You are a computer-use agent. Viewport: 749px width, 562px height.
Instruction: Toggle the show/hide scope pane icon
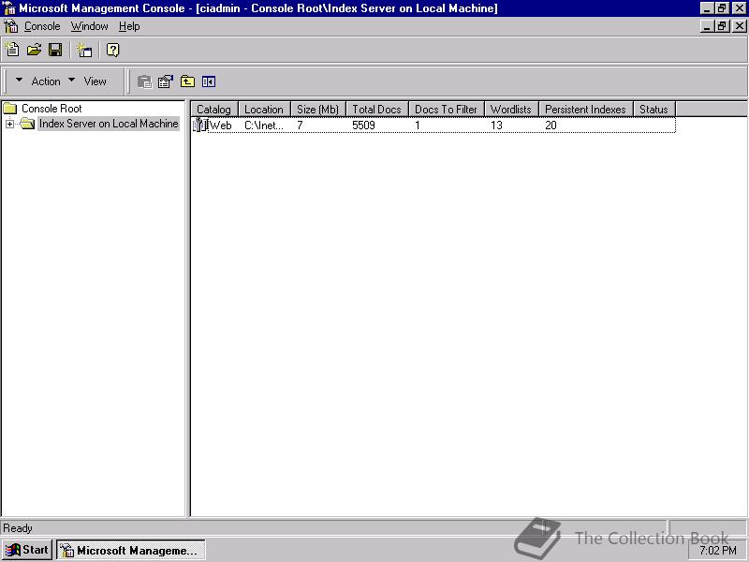pos(209,81)
